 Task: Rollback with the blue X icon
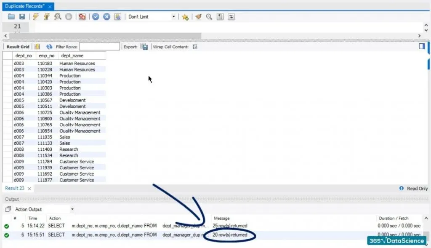click(106, 17)
